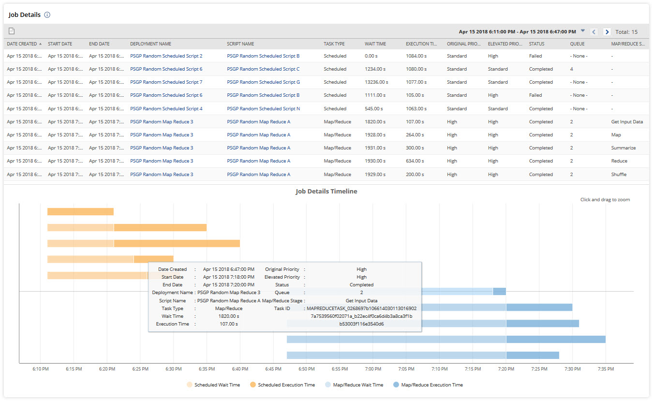Open PSGP Random Scheduled Script 2 deployment link
The image size is (652, 401).
click(x=166, y=56)
